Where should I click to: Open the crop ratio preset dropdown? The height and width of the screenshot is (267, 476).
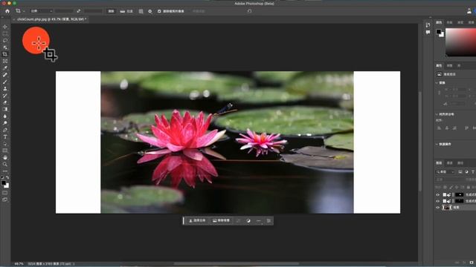pyautogui.click(x=42, y=11)
